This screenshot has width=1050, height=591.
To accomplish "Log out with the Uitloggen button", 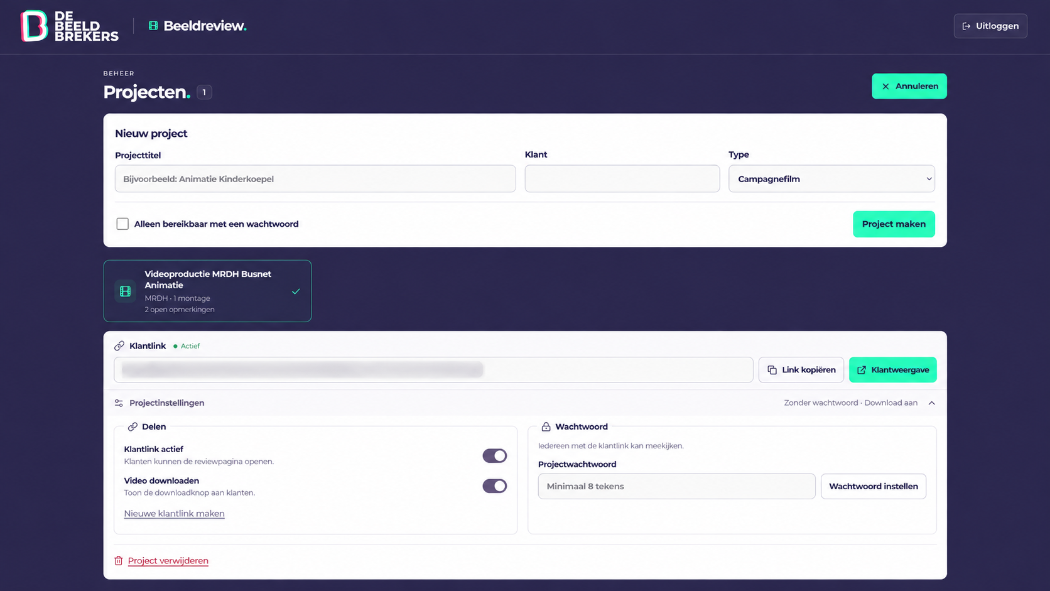I will click(990, 26).
